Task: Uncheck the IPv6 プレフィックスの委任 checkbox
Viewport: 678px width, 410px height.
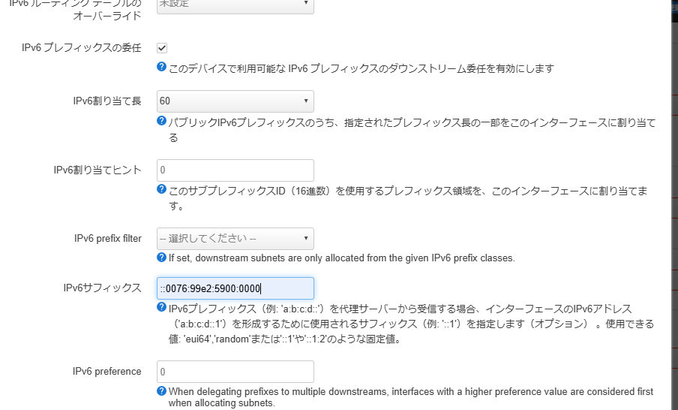Action: click(162, 48)
